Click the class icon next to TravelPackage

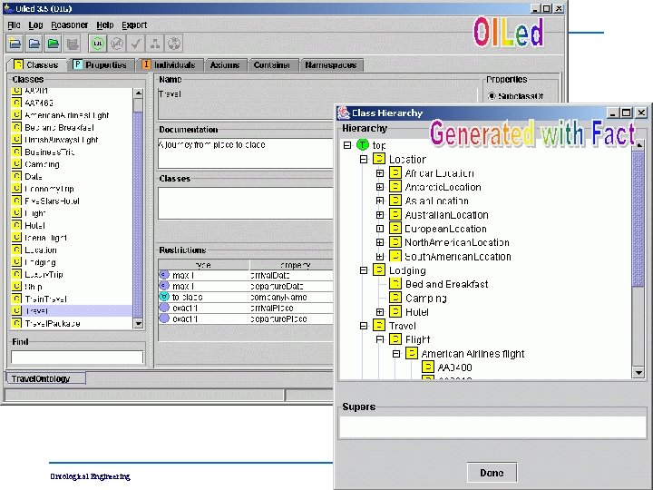[16, 323]
